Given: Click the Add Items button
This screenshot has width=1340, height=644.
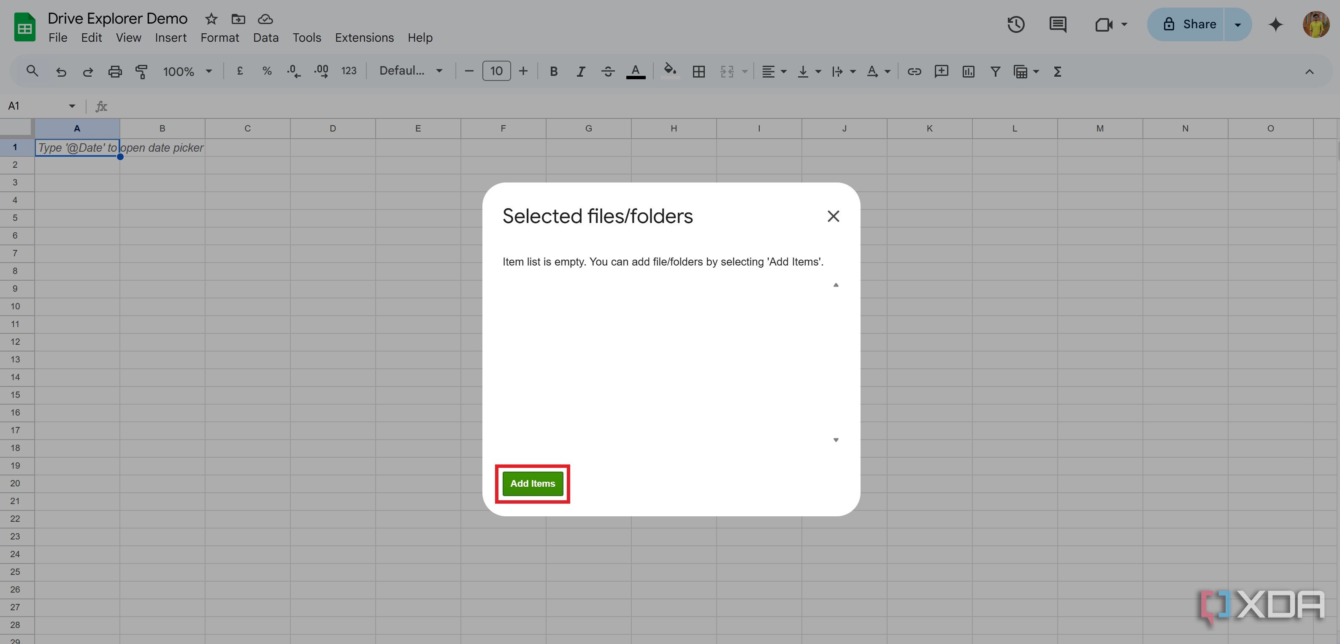Looking at the screenshot, I should click(x=532, y=483).
